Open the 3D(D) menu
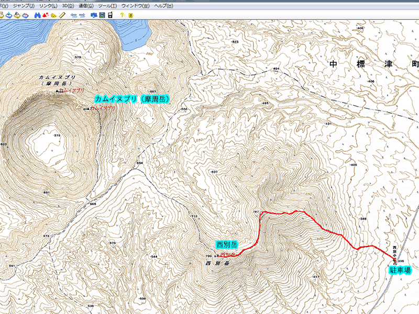This screenshot has height=314, width=419. [68, 5]
